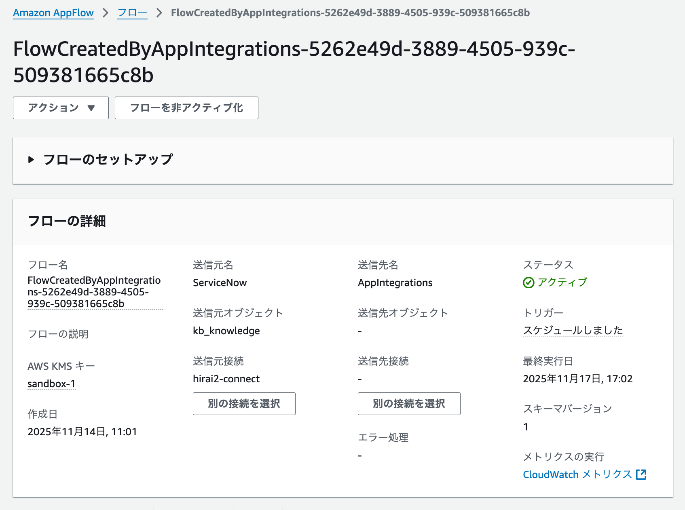
Task: Click the hirai2-connect connection name
Action: pos(226,379)
